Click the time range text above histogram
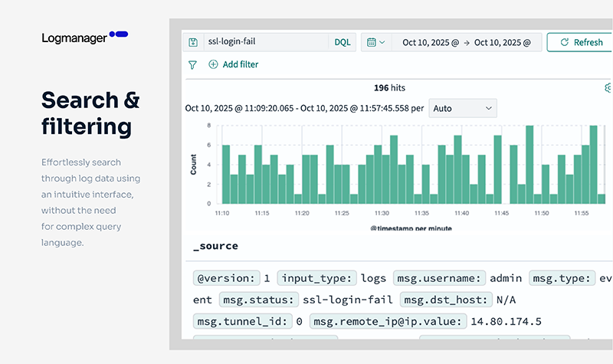 point(304,108)
